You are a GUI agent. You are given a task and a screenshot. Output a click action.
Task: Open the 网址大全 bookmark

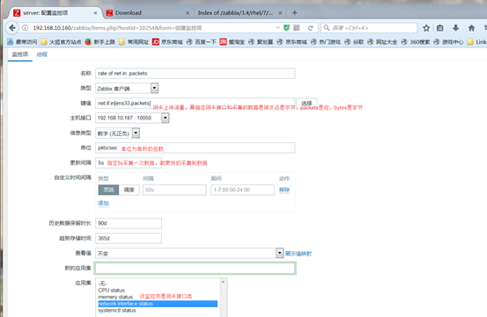382,41
